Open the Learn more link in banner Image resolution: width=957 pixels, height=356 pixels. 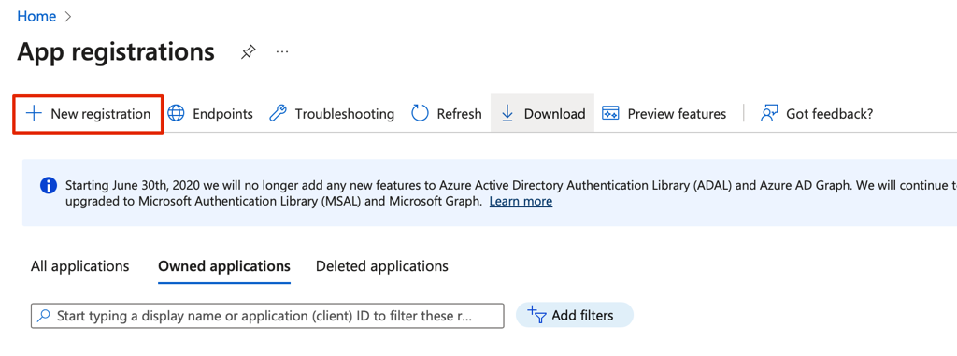coord(521,201)
